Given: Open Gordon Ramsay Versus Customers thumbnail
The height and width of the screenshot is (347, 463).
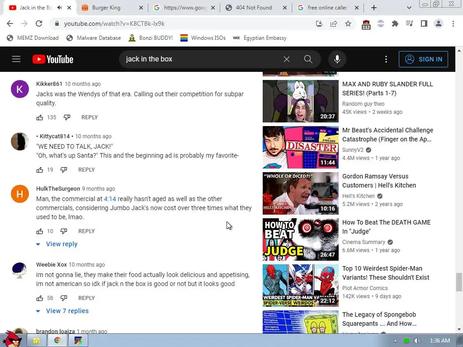Looking at the screenshot, I should pyautogui.click(x=301, y=193).
